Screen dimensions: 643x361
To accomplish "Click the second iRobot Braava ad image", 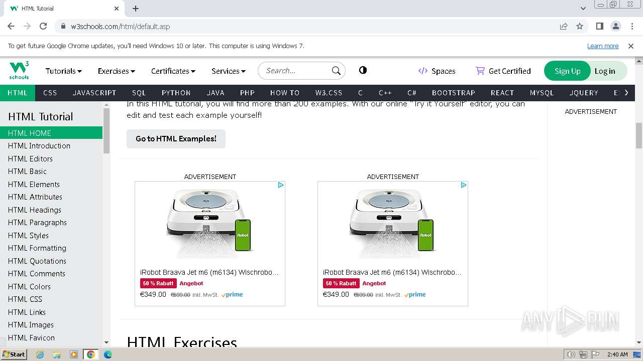I will point(393,224).
